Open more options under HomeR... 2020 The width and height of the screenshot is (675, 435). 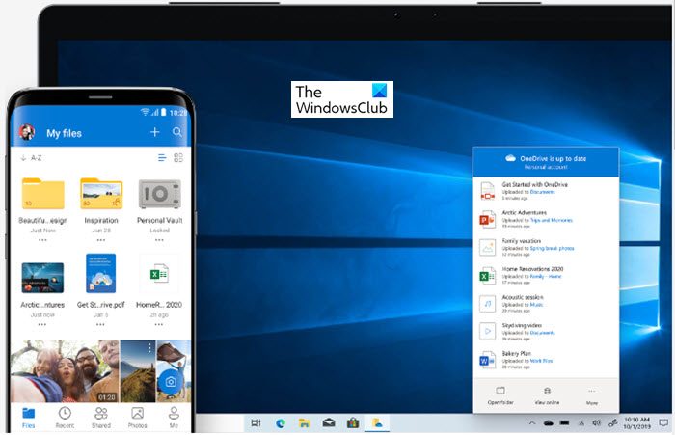pyautogui.click(x=159, y=324)
